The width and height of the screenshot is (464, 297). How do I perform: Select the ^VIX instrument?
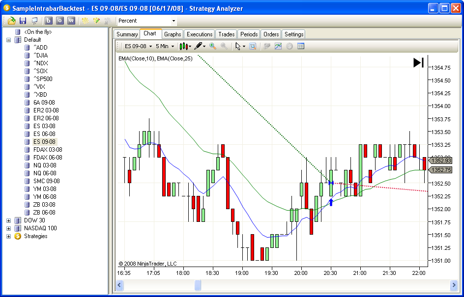39,86
